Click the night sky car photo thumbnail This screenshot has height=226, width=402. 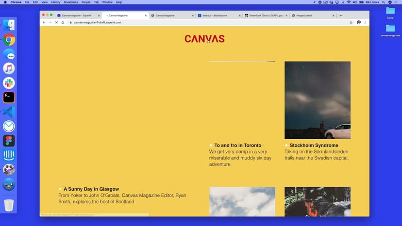(318, 100)
